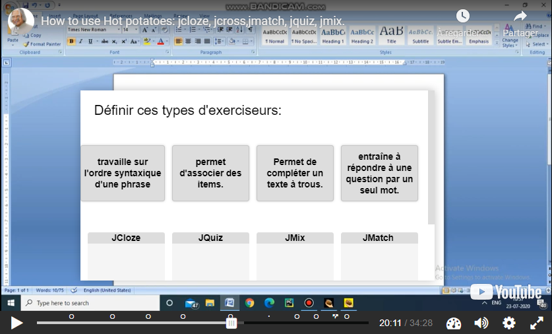This screenshot has width=552, height=334.
Task: Select the 'travaille sur l'ordre syntaxique' card
Action: tap(123, 173)
